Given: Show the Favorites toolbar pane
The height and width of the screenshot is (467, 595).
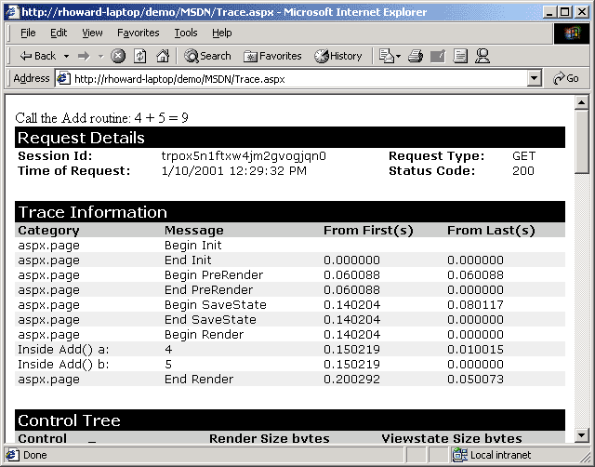Looking at the screenshot, I should pyautogui.click(x=272, y=56).
